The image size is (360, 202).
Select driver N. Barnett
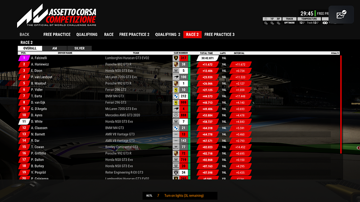(x=38, y=134)
